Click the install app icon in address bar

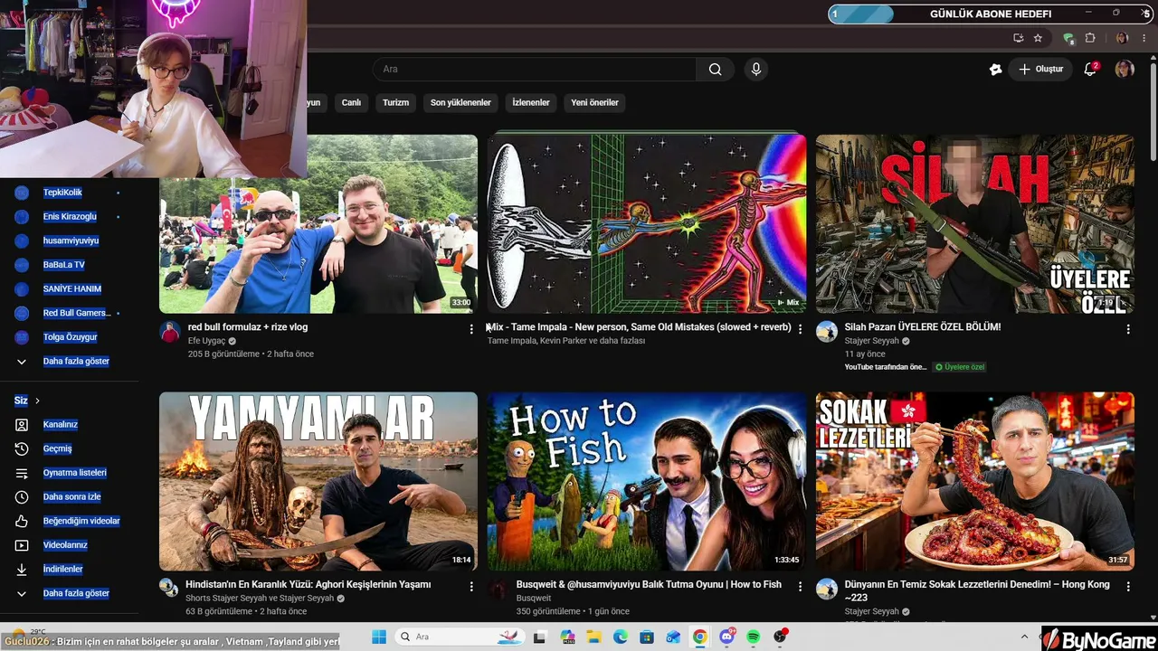pyautogui.click(x=1018, y=38)
